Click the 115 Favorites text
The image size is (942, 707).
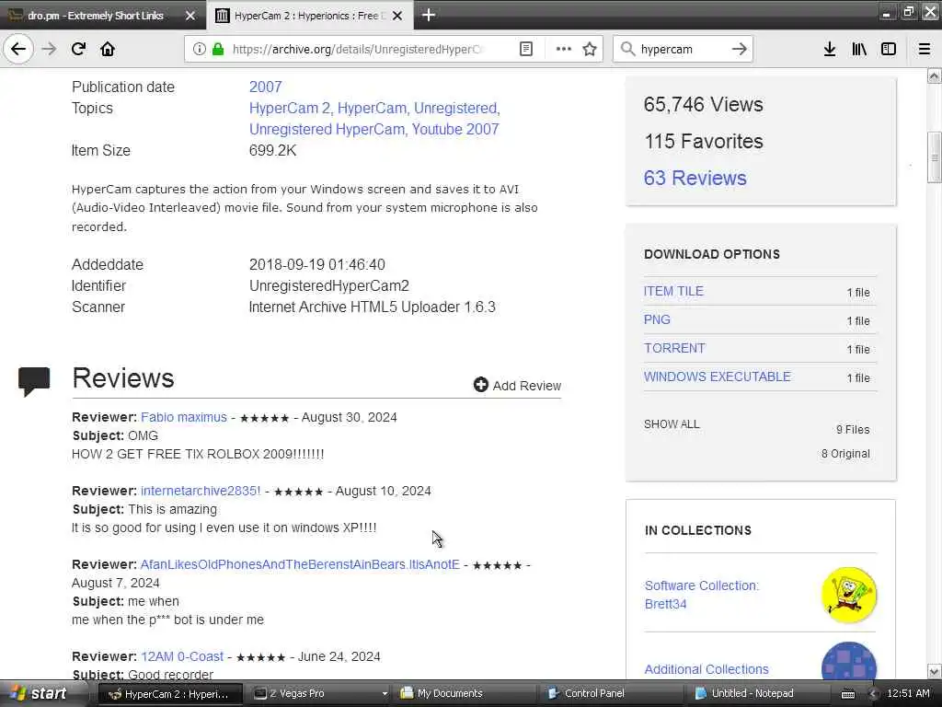coord(704,141)
